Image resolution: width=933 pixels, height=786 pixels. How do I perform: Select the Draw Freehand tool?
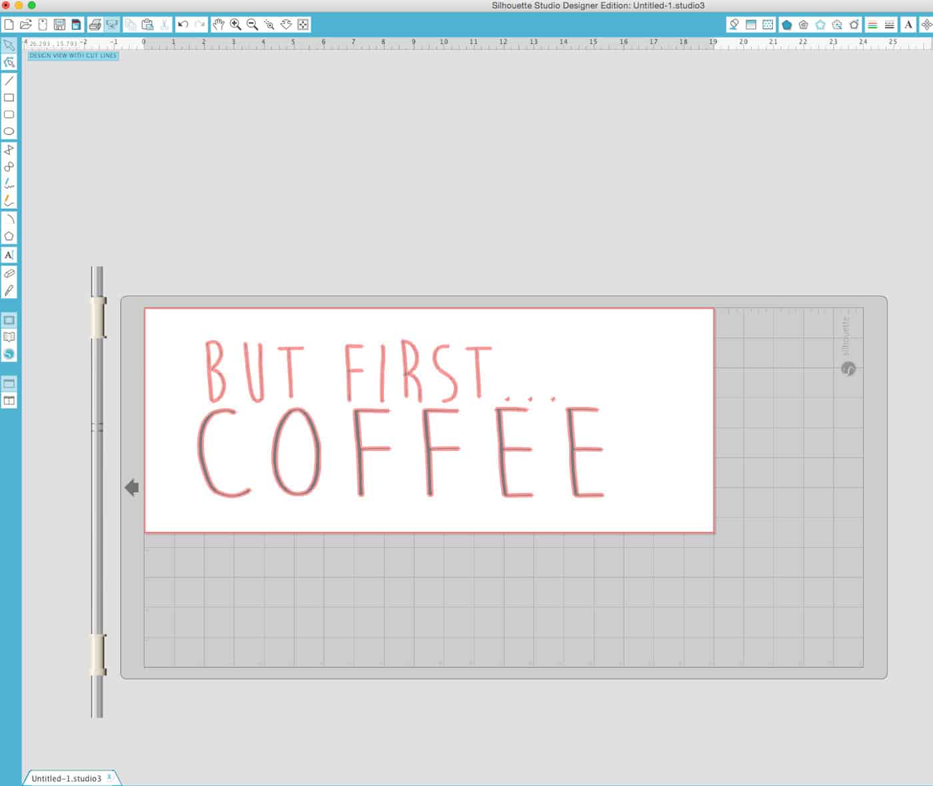coord(9,183)
